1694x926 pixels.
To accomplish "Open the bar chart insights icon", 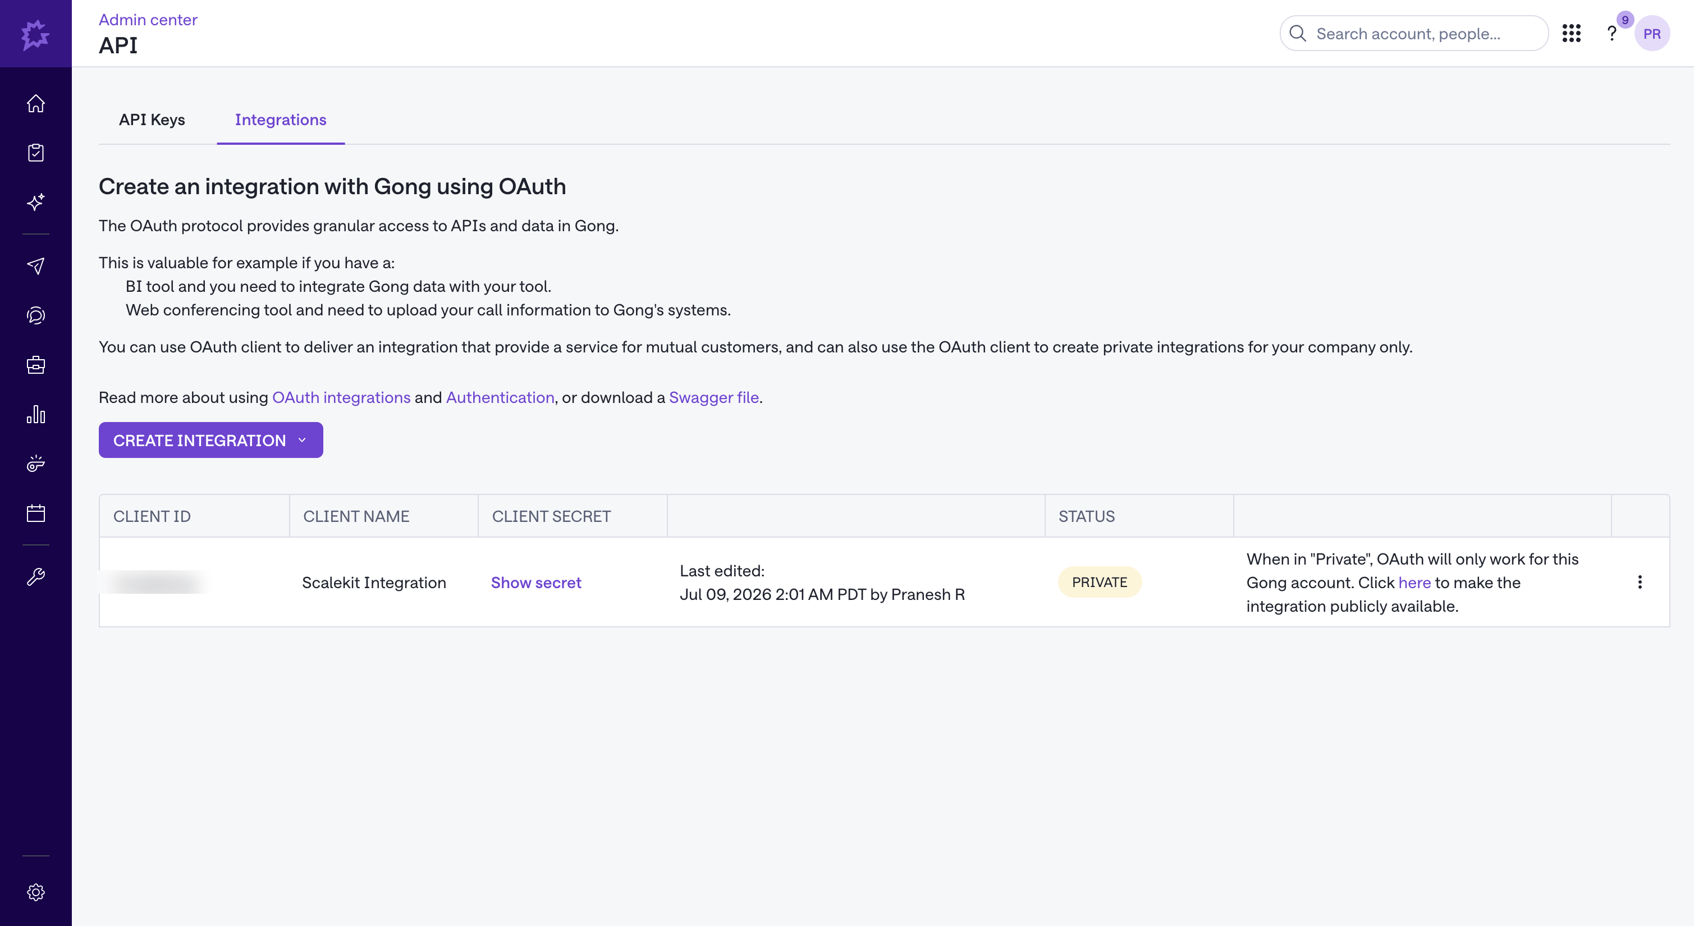I will (35, 414).
